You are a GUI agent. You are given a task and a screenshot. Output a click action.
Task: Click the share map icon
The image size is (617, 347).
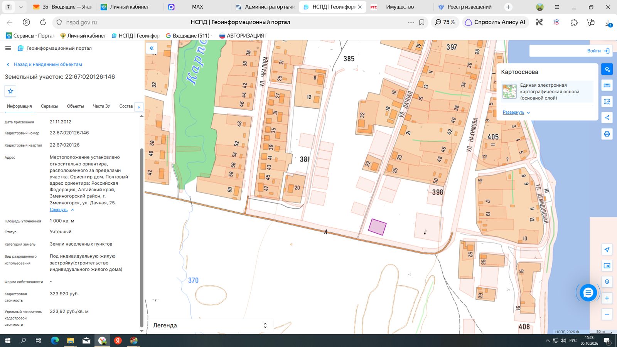click(x=607, y=118)
